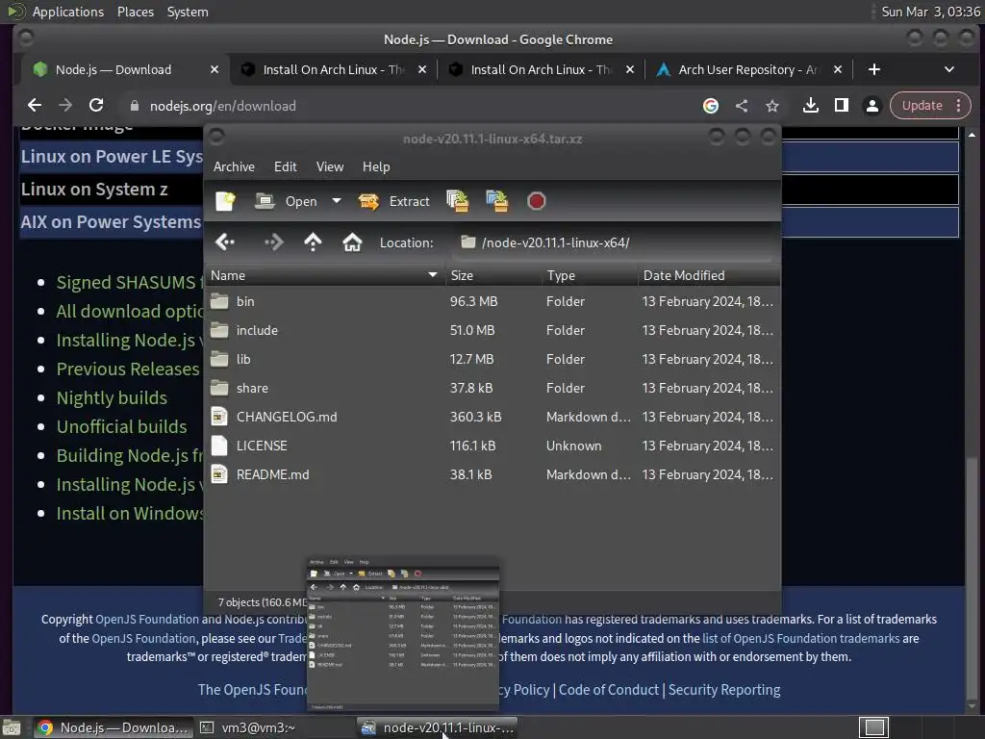
Task: Open Previous Releases link
Action: [128, 369]
